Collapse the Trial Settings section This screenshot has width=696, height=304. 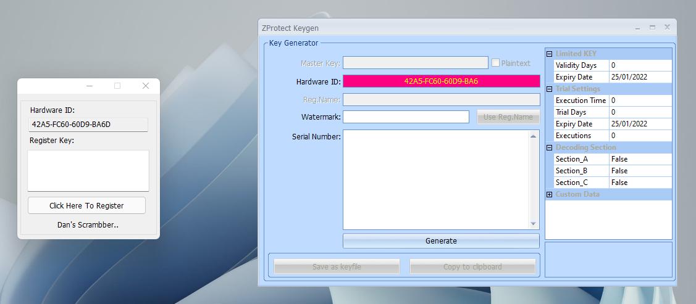tap(549, 89)
